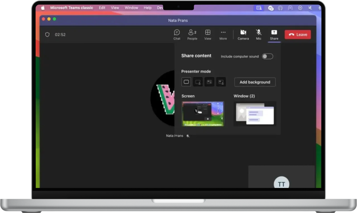
Task: Select Standout presenter mode
Action: (x=198, y=82)
